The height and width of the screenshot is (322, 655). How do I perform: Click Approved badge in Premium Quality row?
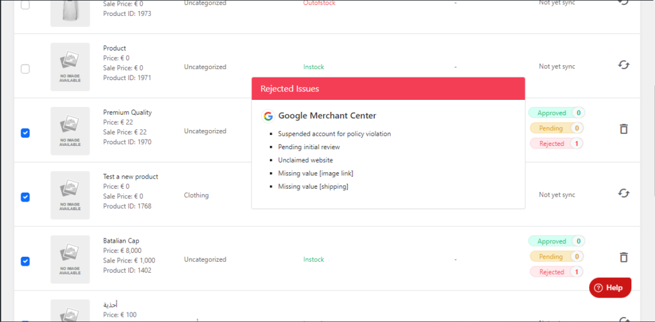tap(556, 113)
